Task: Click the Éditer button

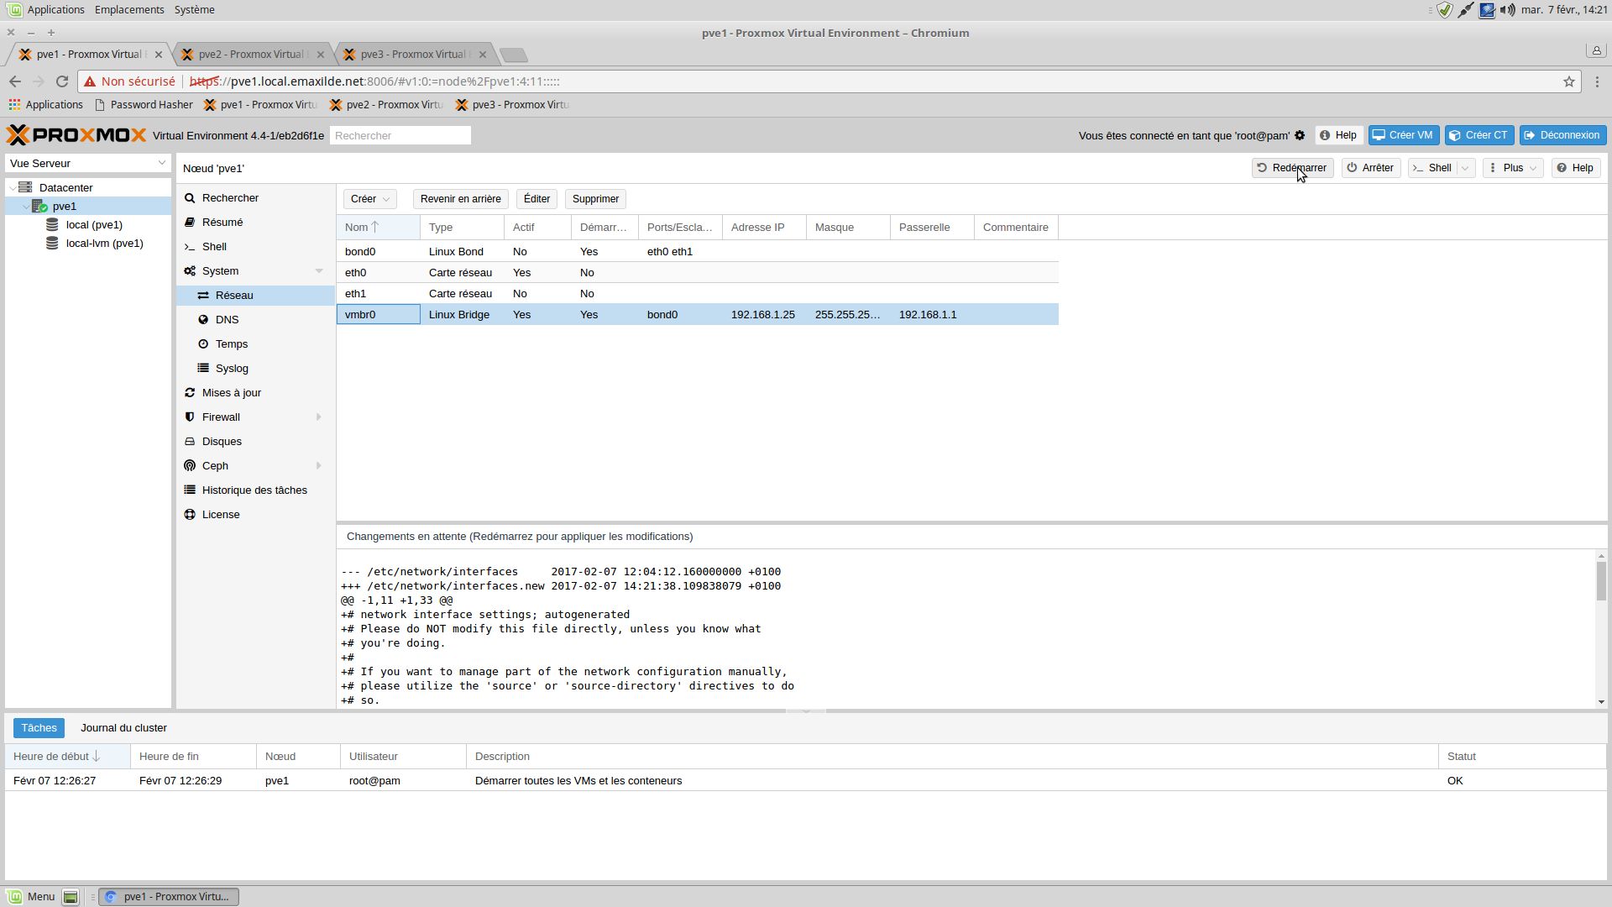Action: coord(536,199)
